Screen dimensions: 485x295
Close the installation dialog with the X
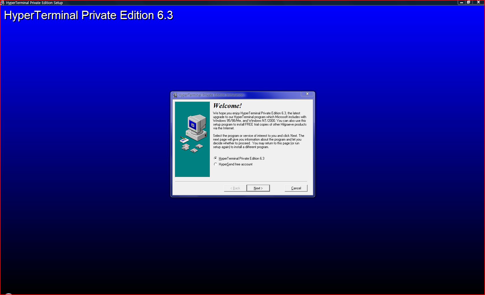(307, 94)
